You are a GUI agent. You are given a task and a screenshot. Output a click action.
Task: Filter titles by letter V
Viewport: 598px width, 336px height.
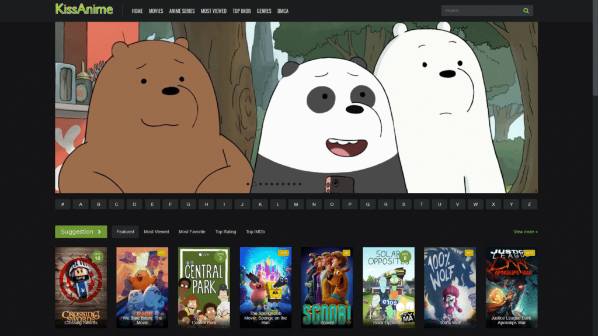[457, 205]
